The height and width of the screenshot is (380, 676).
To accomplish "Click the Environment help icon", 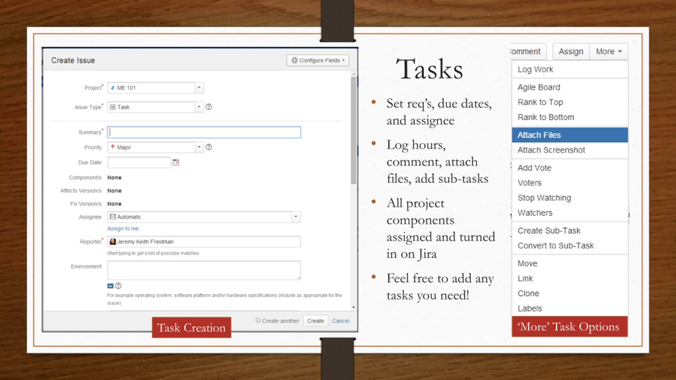I will [x=118, y=286].
